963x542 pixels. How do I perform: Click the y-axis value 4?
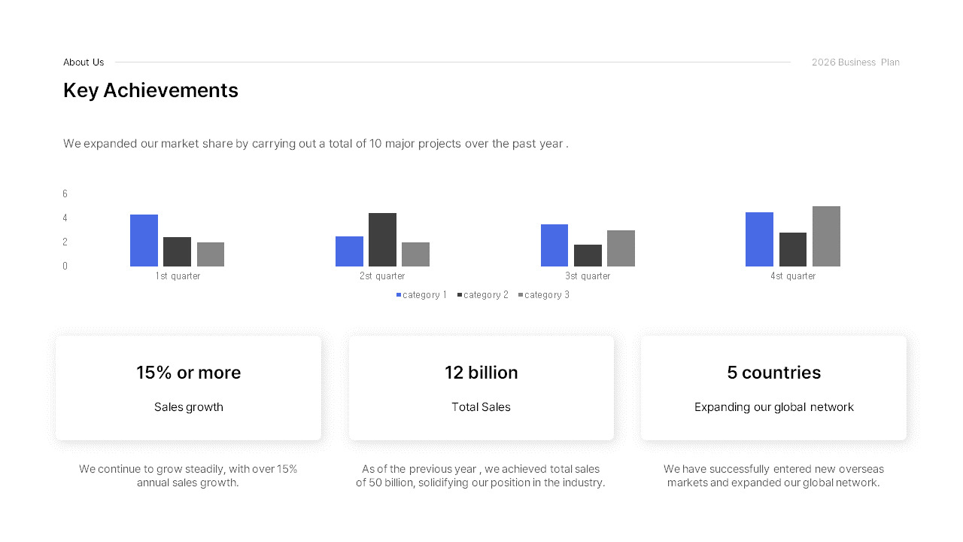click(65, 218)
